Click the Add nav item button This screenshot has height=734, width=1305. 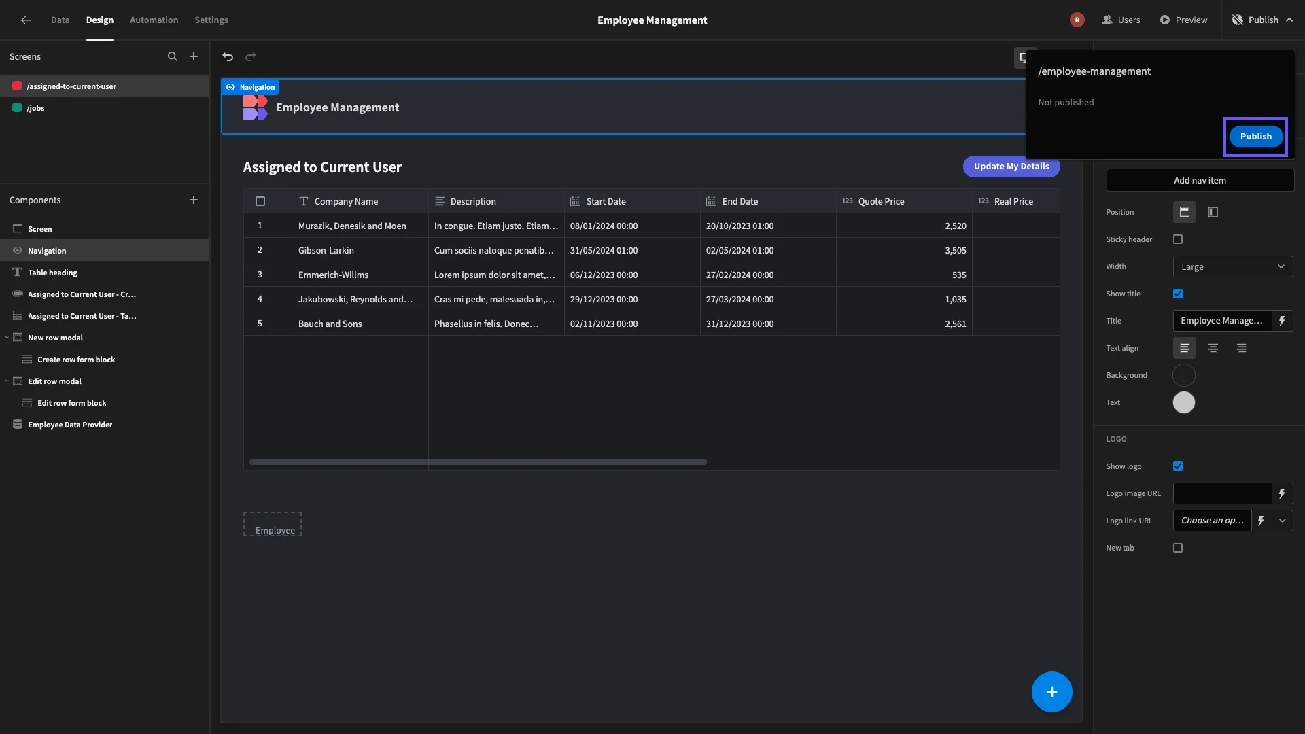pyautogui.click(x=1200, y=180)
